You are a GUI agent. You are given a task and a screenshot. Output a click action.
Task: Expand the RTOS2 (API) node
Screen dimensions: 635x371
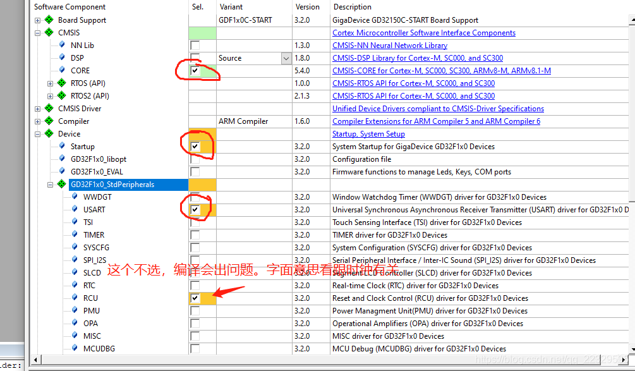tap(50, 96)
